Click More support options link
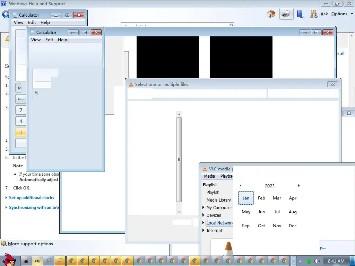This screenshot has height=266, width=355. [31, 243]
